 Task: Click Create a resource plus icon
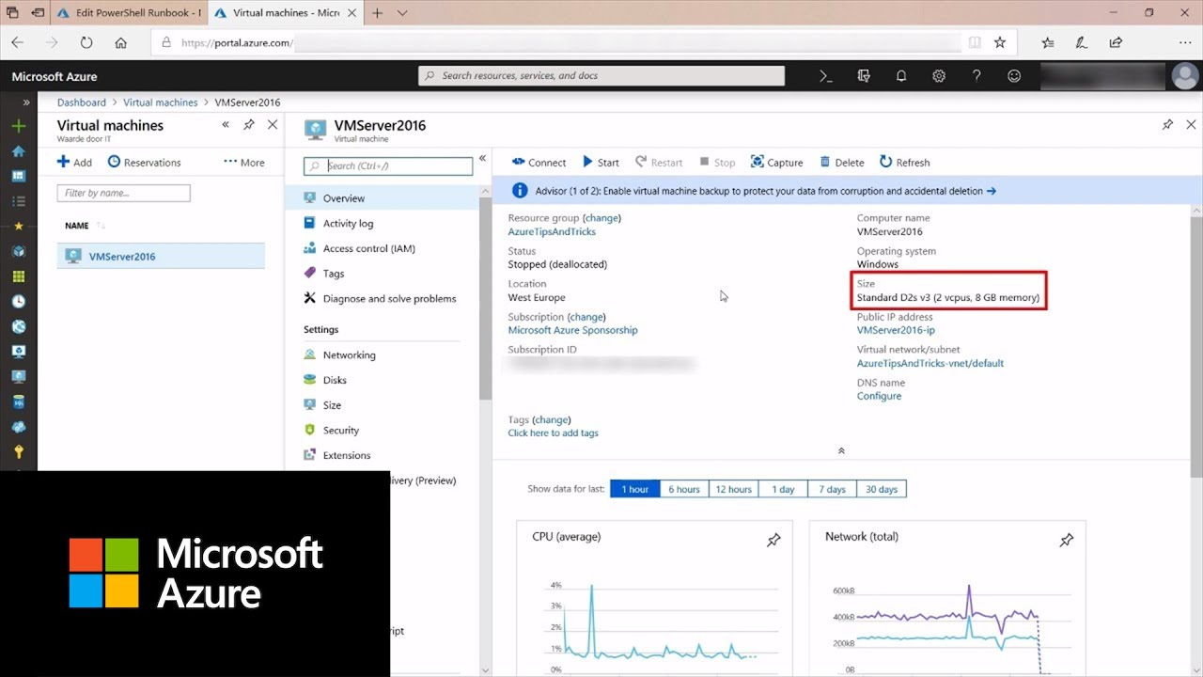18,126
